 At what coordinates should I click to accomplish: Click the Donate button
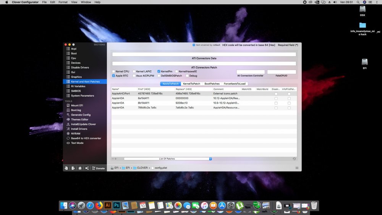[x=99, y=168]
